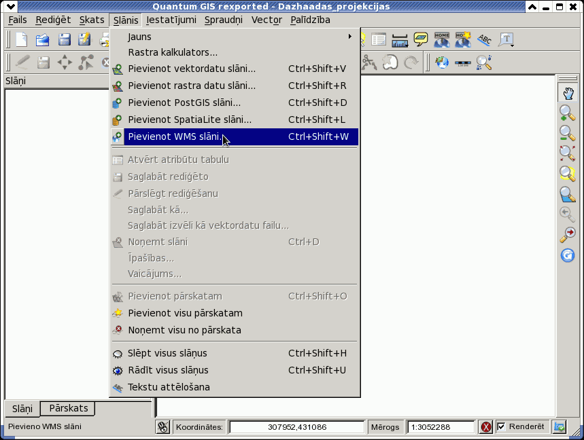Choose Pievienot SpatiaLite slāni...

tap(235, 120)
